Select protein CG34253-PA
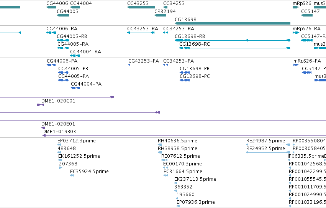This screenshot has width=326, height=208. click(x=166, y=65)
